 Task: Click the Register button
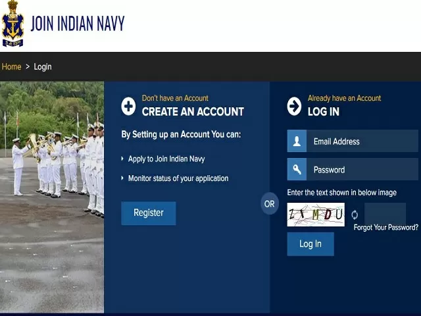pos(149,213)
